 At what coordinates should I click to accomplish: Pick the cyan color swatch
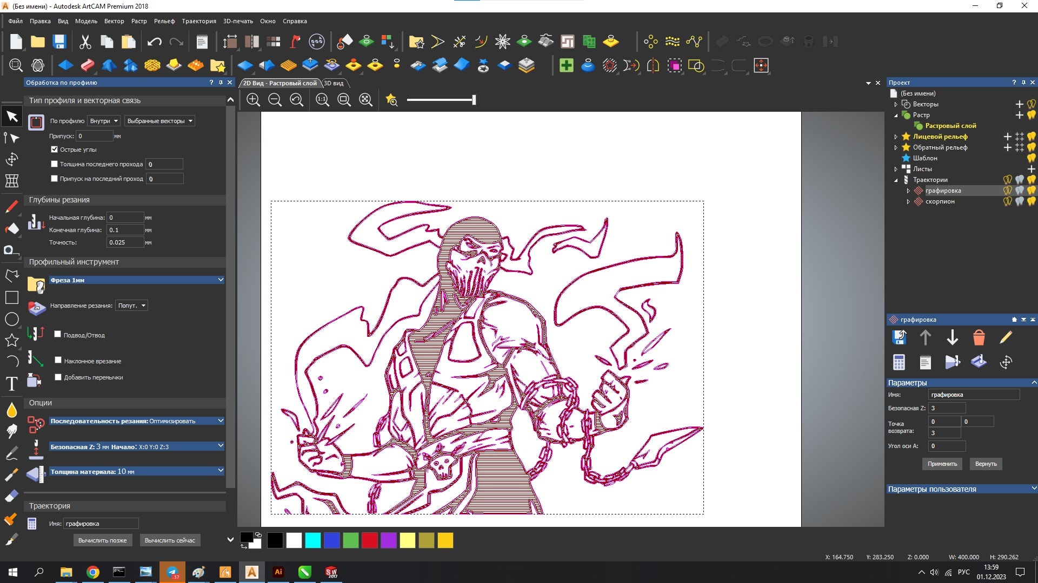click(312, 540)
